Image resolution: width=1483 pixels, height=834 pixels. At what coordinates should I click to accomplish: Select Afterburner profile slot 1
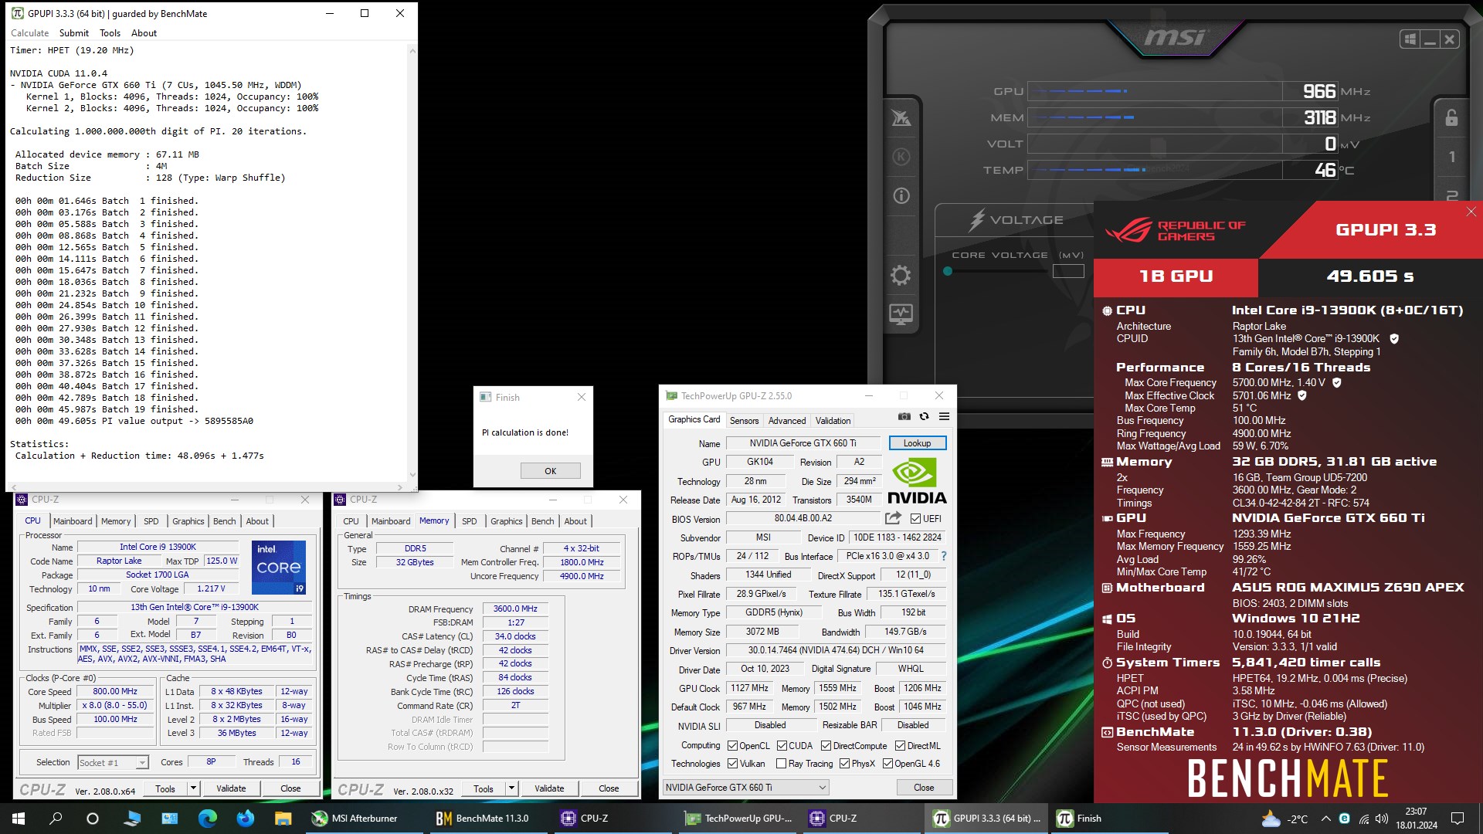(1451, 157)
